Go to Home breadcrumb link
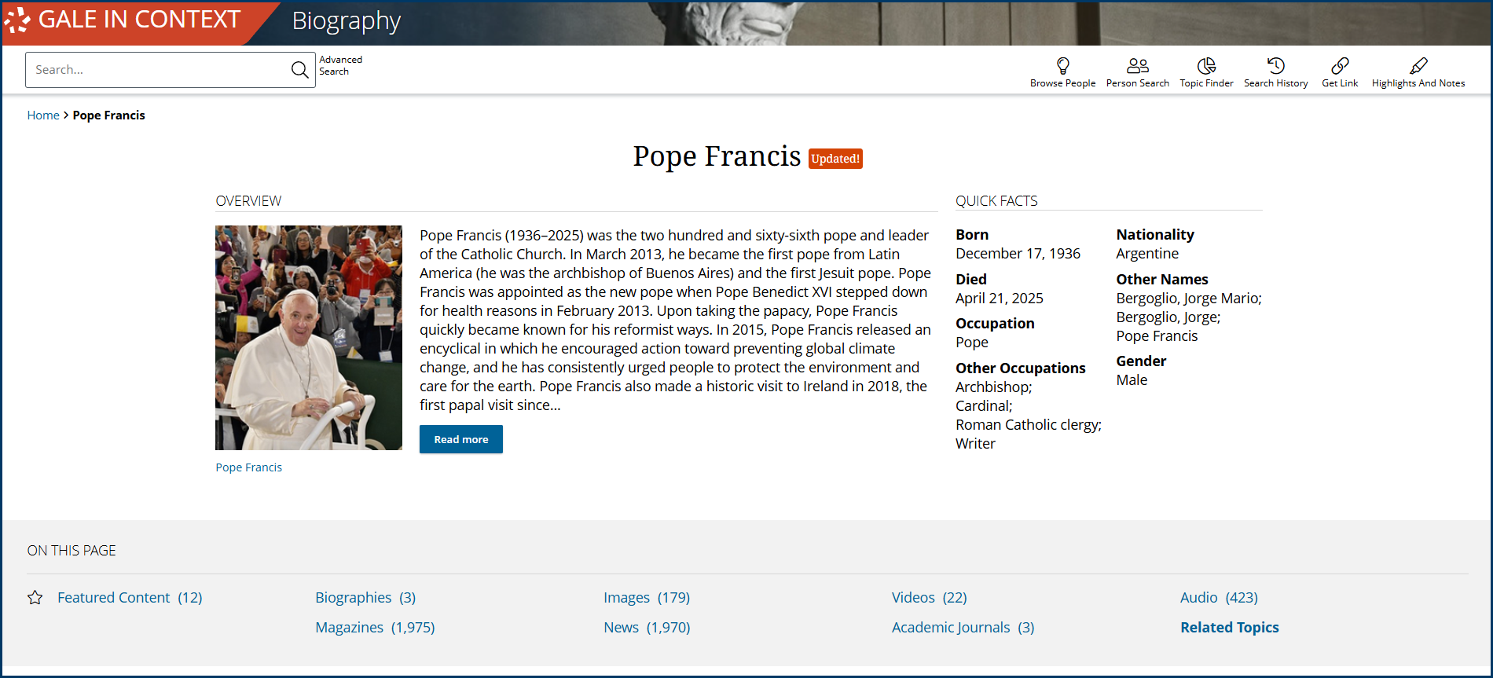The width and height of the screenshot is (1493, 678). 43,115
